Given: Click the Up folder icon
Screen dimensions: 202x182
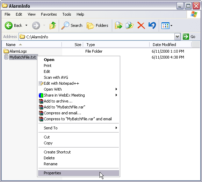Looking at the screenshot, I should point(53,25).
